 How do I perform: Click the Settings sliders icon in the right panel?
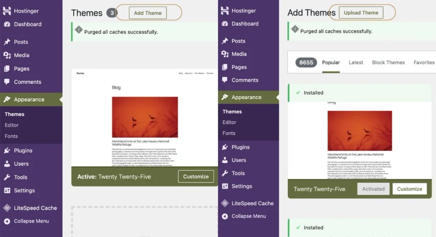click(225, 186)
